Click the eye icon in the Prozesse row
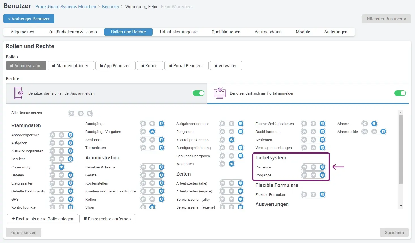Screen dimensions: 415x243 pyautogui.click(x=313, y=167)
